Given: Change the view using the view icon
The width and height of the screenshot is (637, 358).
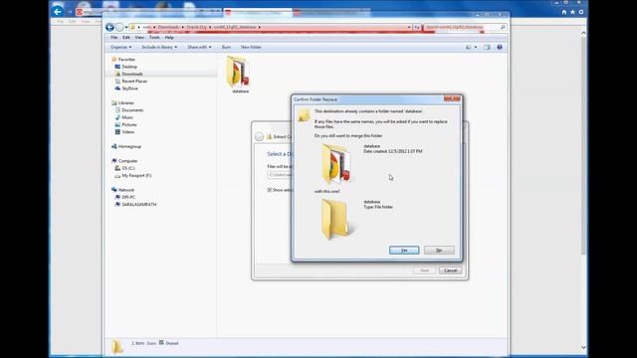Looking at the screenshot, I should (x=469, y=47).
